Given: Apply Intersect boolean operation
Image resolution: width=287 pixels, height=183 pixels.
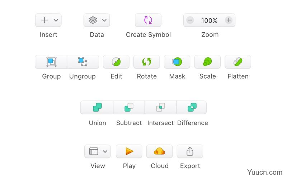Looking at the screenshot, I should tap(160, 107).
